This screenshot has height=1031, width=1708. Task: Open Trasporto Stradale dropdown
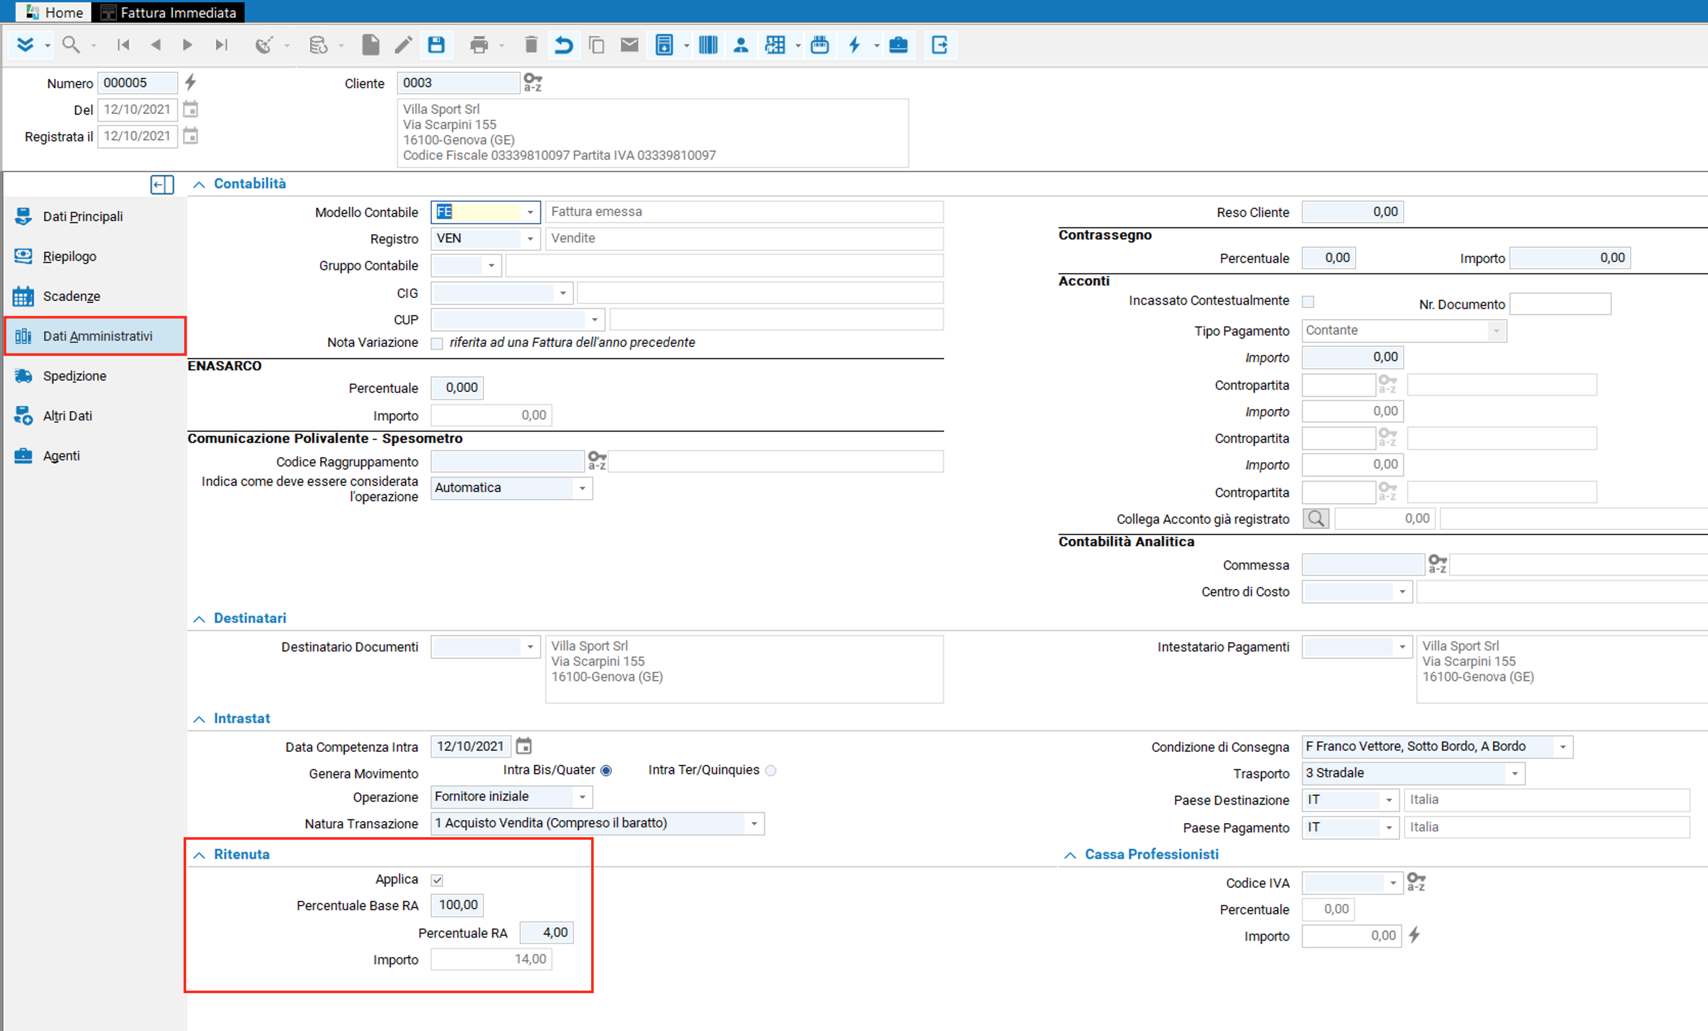[1515, 773]
